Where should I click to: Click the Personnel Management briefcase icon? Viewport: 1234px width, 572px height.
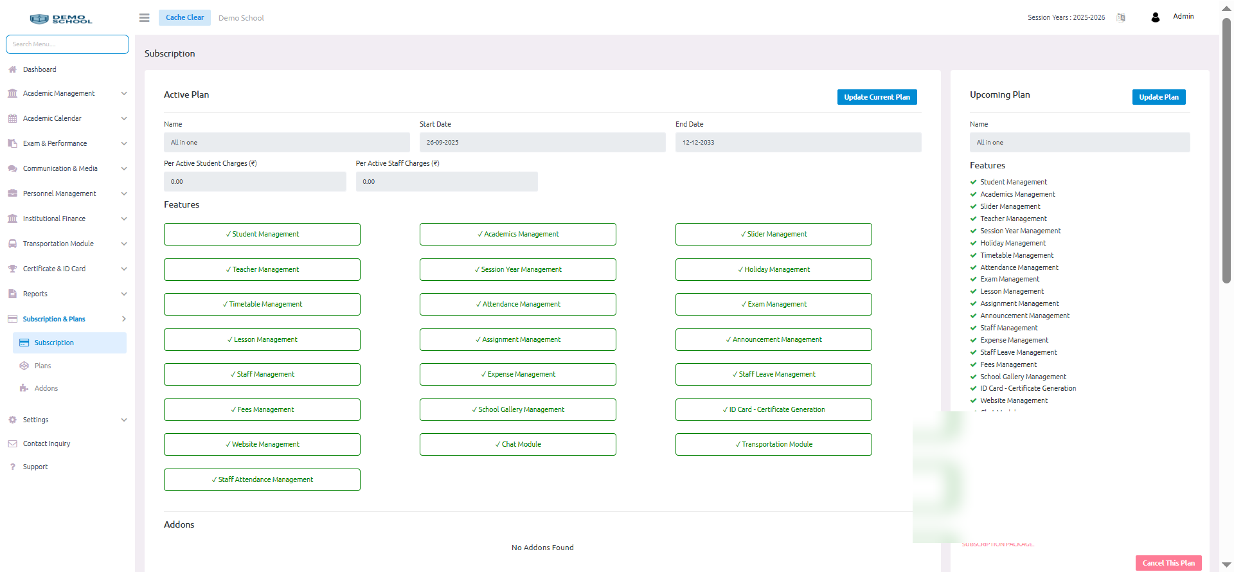click(x=12, y=193)
